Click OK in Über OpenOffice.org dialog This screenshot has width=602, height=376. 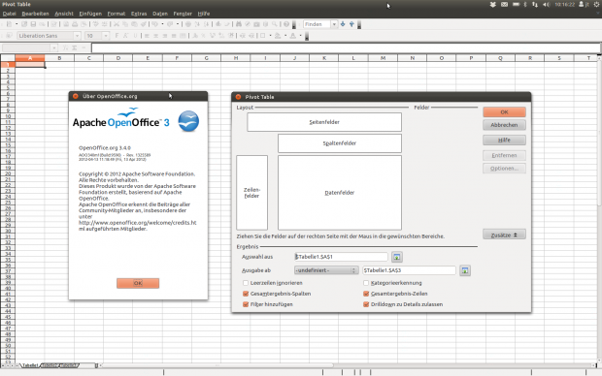(138, 283)
